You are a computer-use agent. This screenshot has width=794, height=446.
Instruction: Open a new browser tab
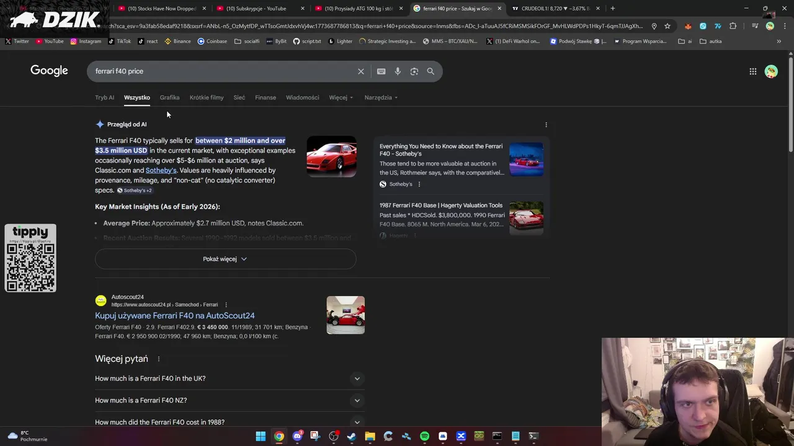point(612,9)
